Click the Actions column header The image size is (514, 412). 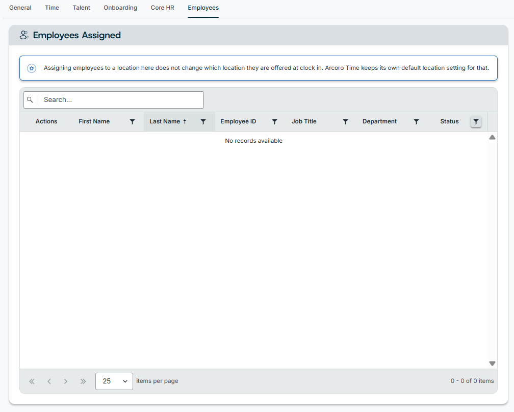coord(46,121)
